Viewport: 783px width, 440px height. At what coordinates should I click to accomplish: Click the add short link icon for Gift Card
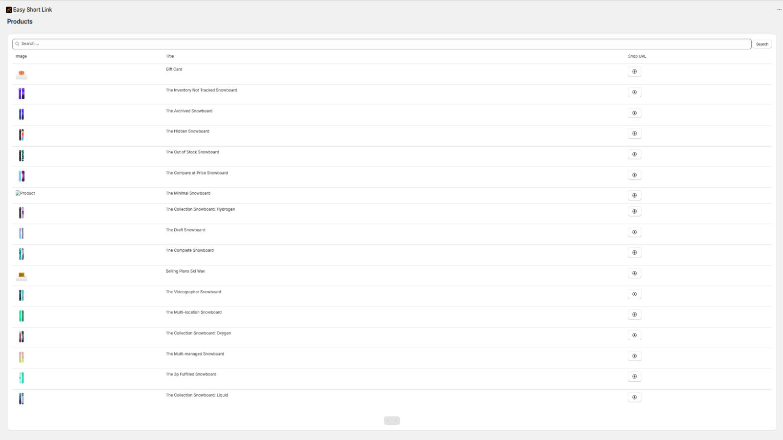[634, 71]
